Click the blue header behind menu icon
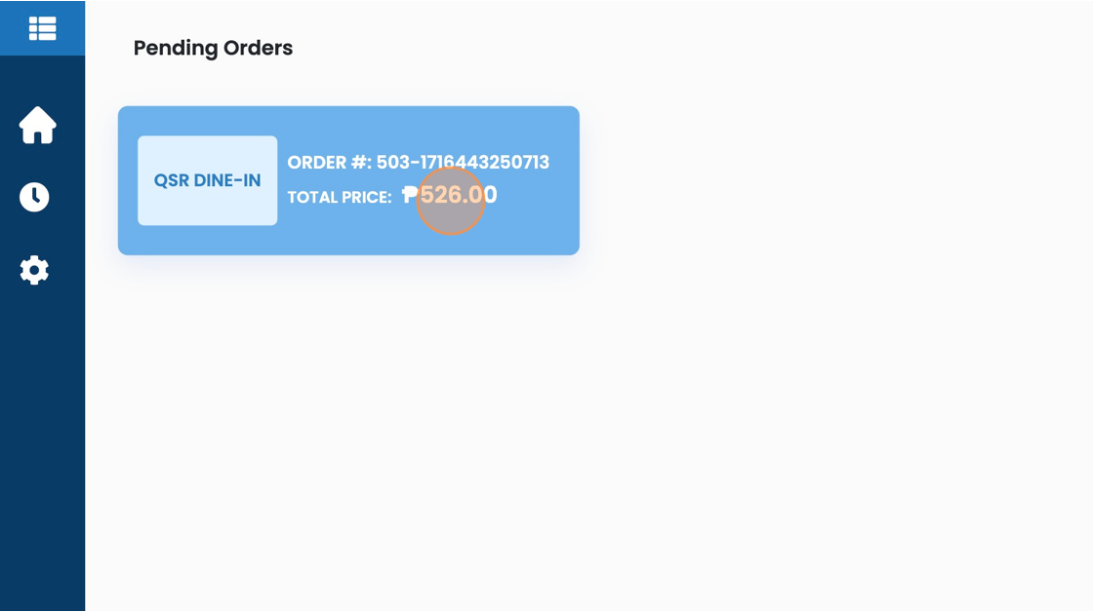The image size is (1093, 612). pyautogui.click(x=43, y=28)
